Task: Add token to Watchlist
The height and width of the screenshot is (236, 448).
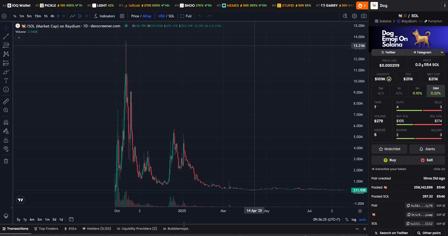Action: [389, 149]
